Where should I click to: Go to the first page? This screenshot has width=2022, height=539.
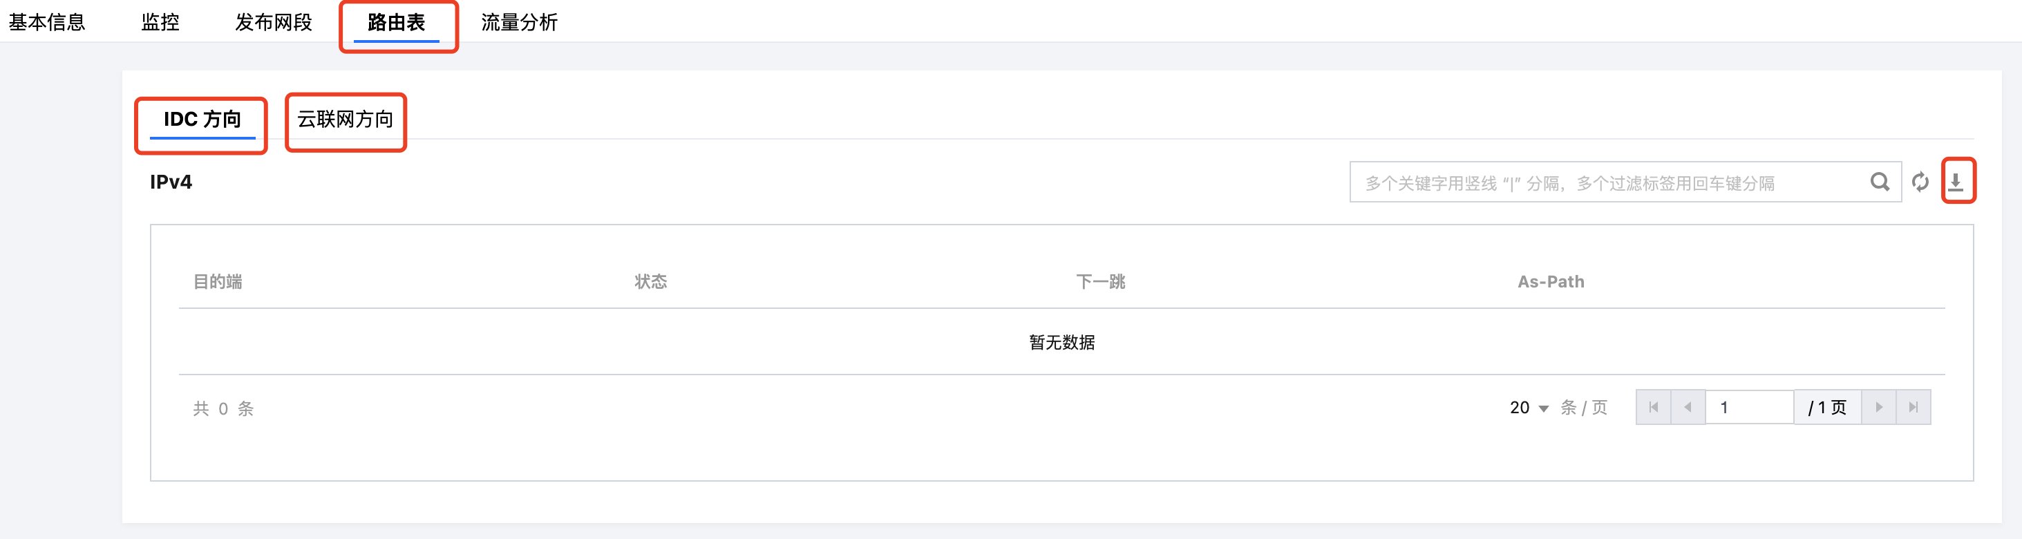[x=1653, y=407]
